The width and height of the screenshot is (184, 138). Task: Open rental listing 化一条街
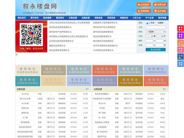click(102, 118)
